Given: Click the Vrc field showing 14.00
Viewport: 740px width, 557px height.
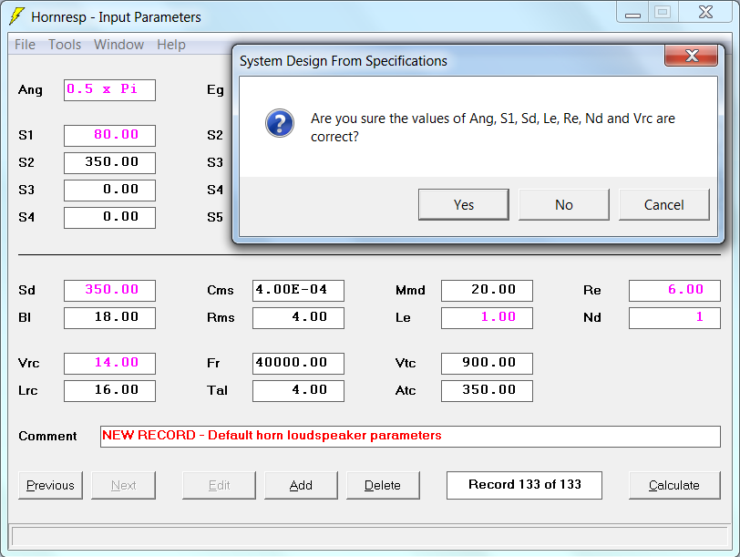Looking at the screenshot, I should click(109, 363).
